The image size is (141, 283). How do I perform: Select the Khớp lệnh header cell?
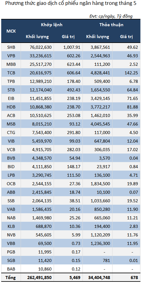click(52, 25)
